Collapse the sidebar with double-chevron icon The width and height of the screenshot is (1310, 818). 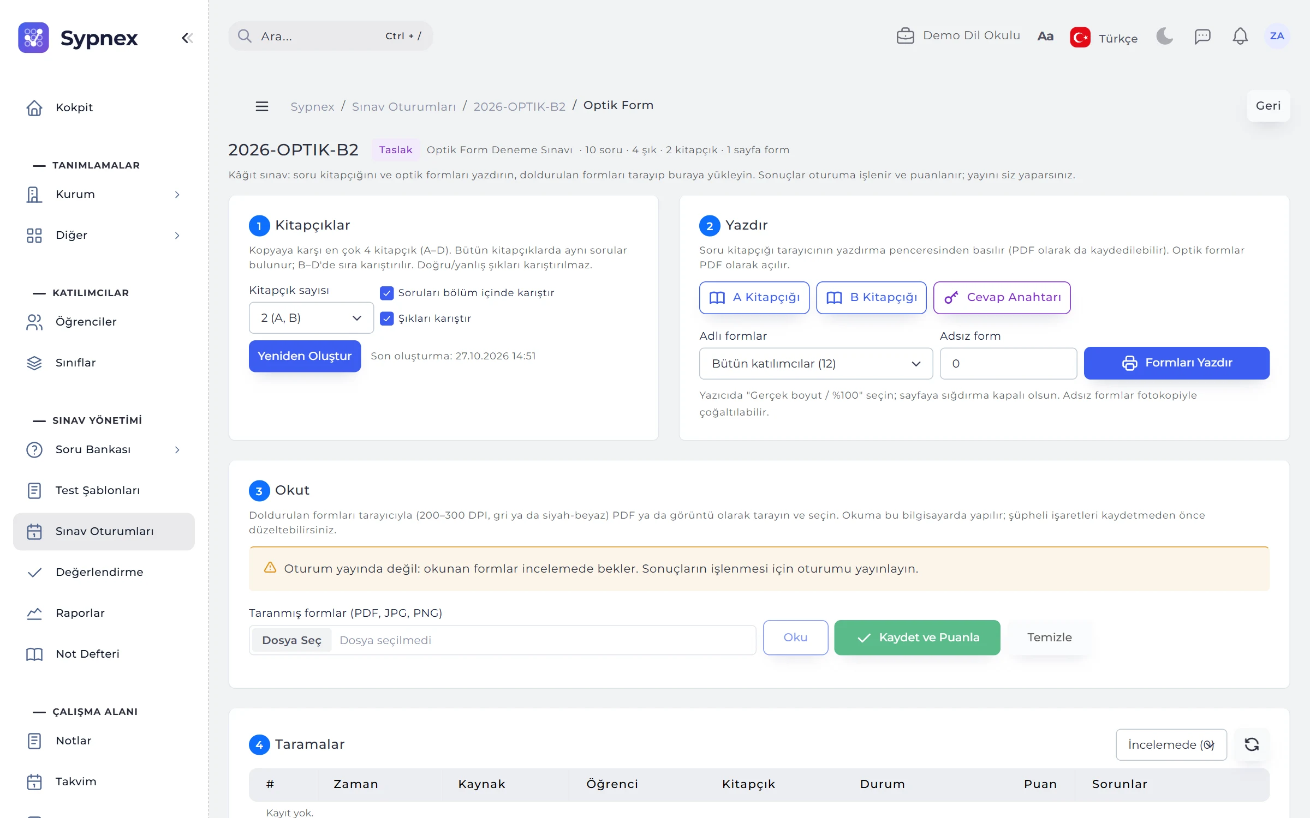187,38
